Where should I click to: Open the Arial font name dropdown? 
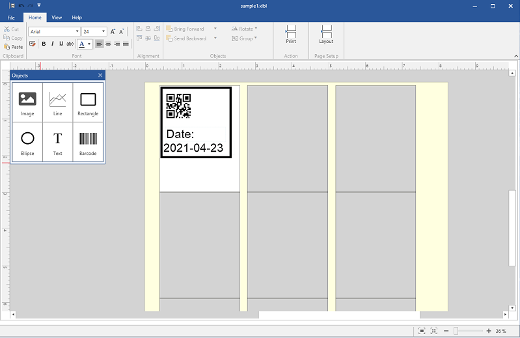click(x=77, y=31)
